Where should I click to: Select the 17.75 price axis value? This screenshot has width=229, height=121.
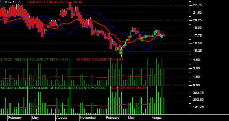(x=198, y=36)
